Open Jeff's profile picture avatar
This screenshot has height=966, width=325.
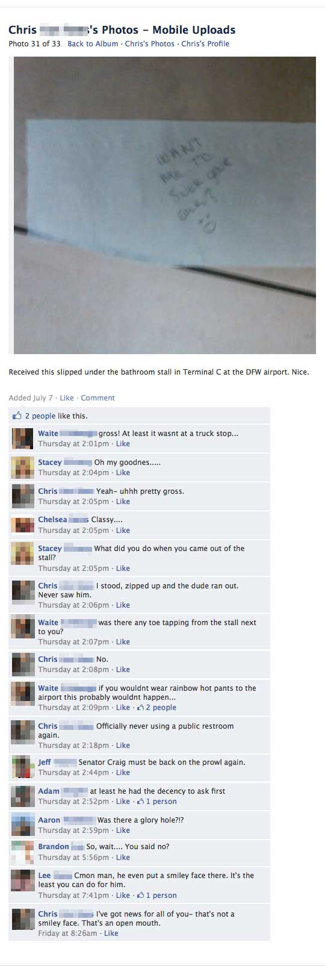pos(23,767)
